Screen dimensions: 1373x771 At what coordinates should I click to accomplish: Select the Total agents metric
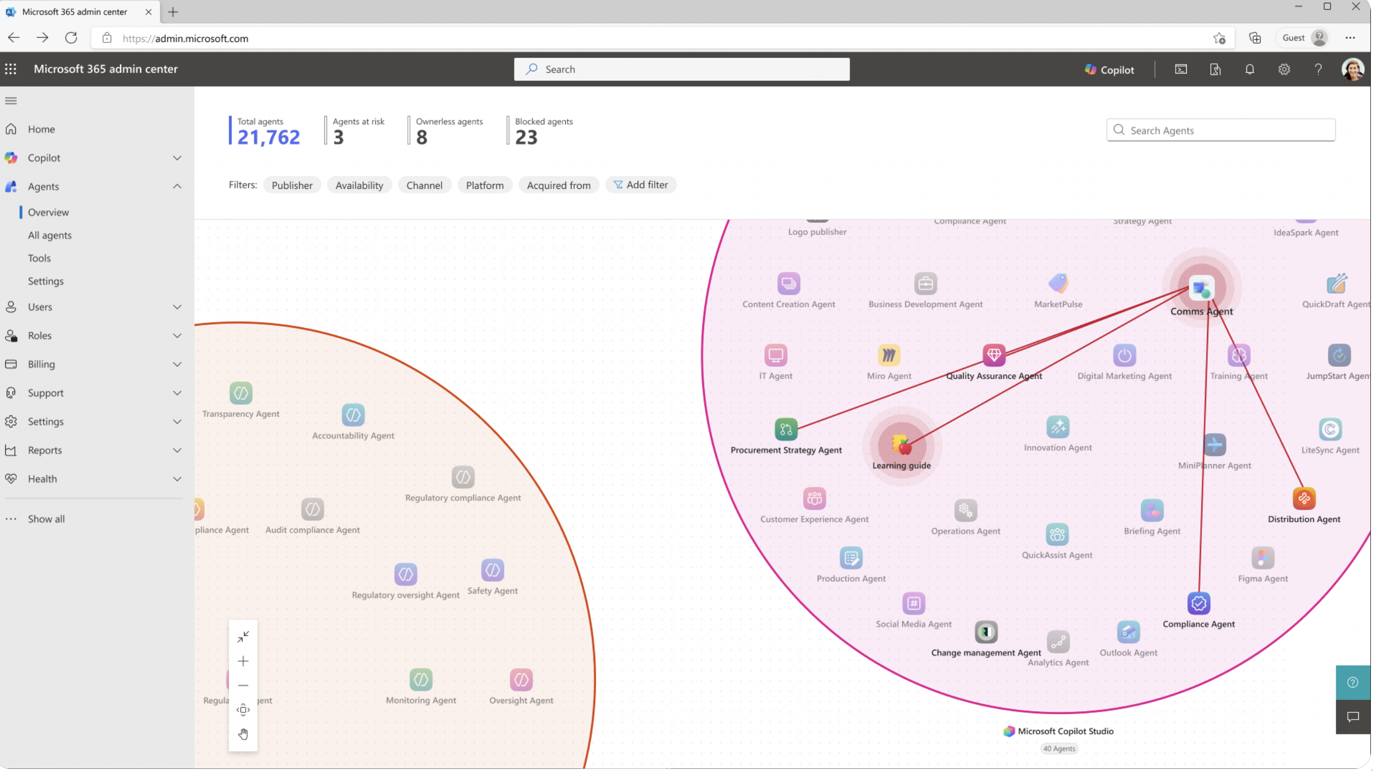tap(266, 131)
